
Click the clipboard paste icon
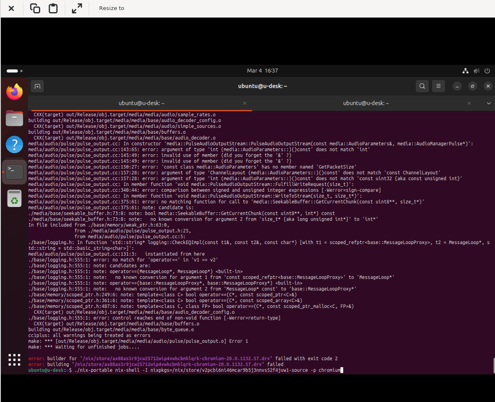click(x=53, y=8)
